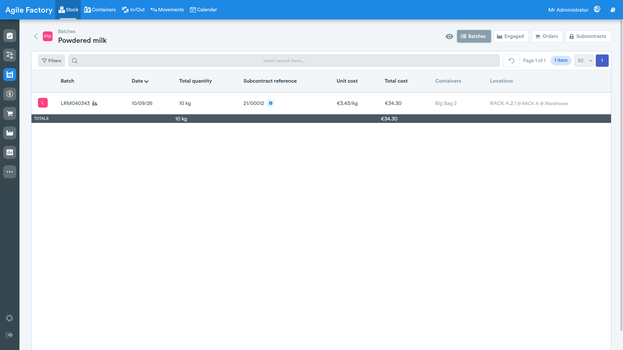623x350 pixels.
Task: Open the Movements menu
Action: coord(167,10)
